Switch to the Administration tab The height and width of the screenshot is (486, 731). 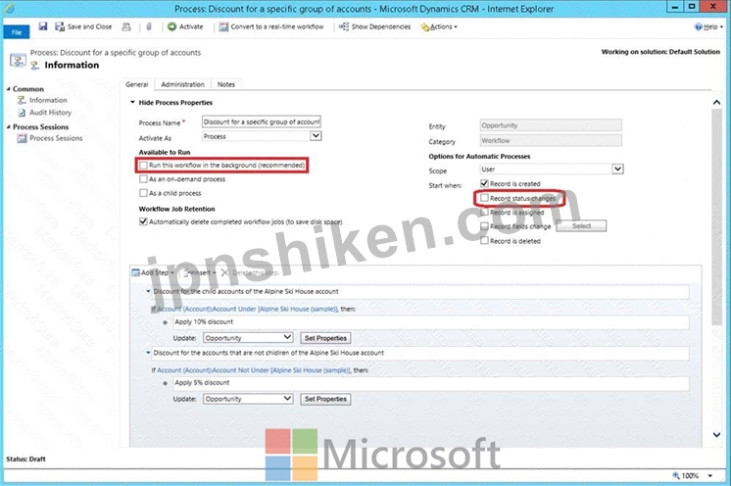182,84
